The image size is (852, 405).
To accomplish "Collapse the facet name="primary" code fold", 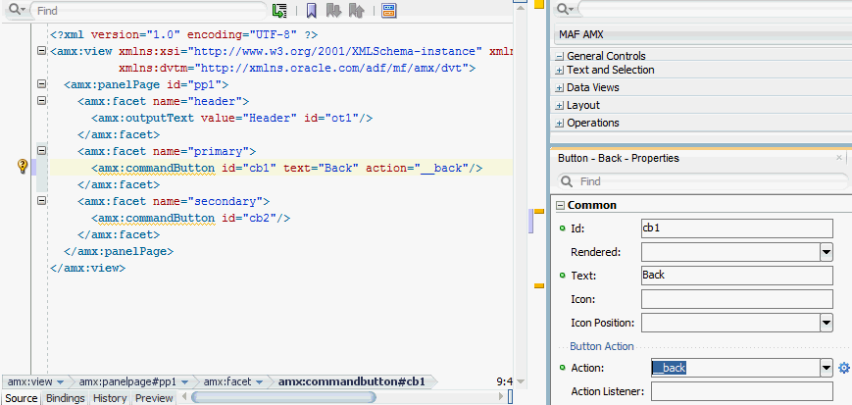I will (41, 151).
